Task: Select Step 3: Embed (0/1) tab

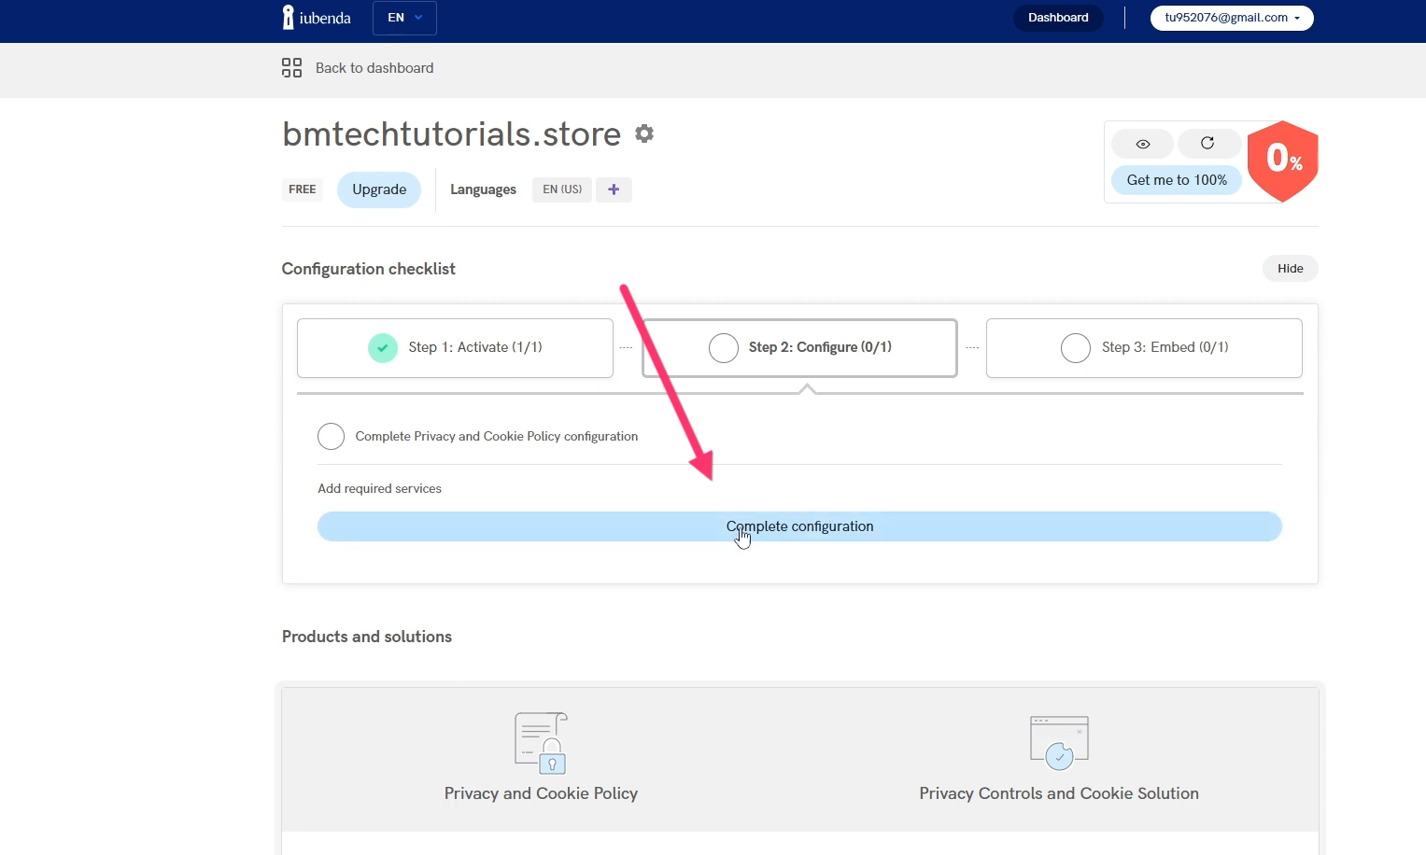Action: (x=1144, y=348)
